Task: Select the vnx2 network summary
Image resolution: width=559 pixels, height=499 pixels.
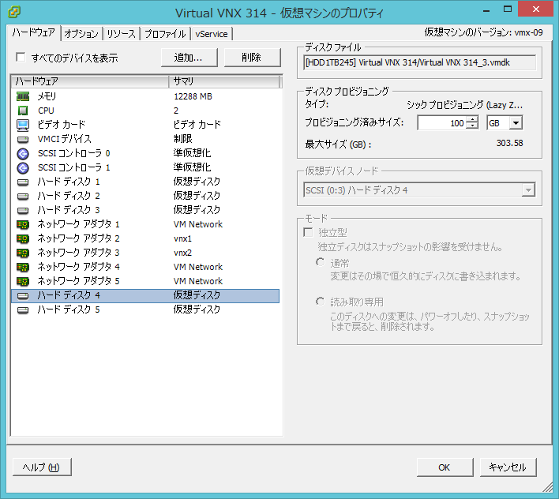Action: [182, 253]
